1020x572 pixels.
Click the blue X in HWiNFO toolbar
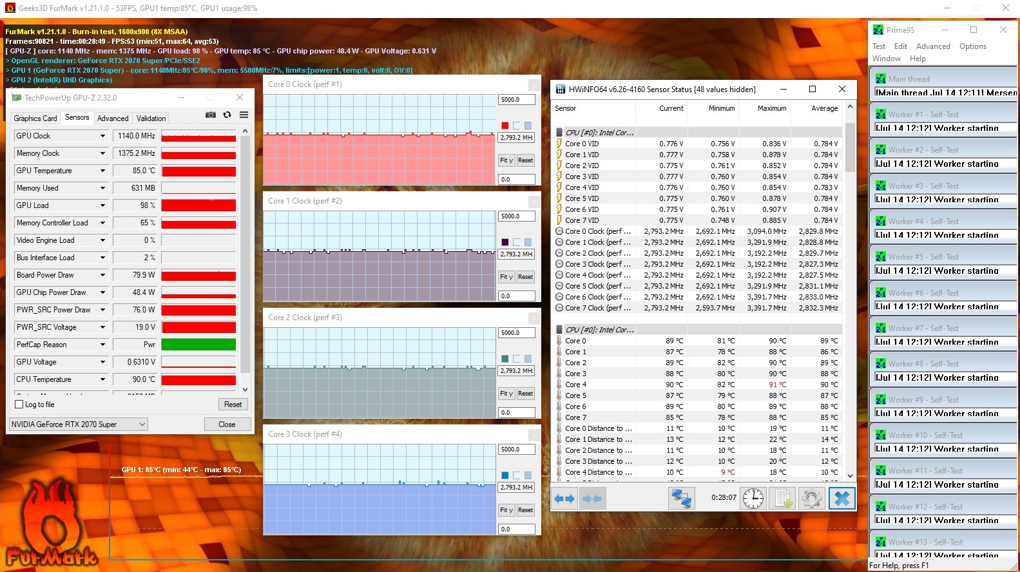coord(842,499)
